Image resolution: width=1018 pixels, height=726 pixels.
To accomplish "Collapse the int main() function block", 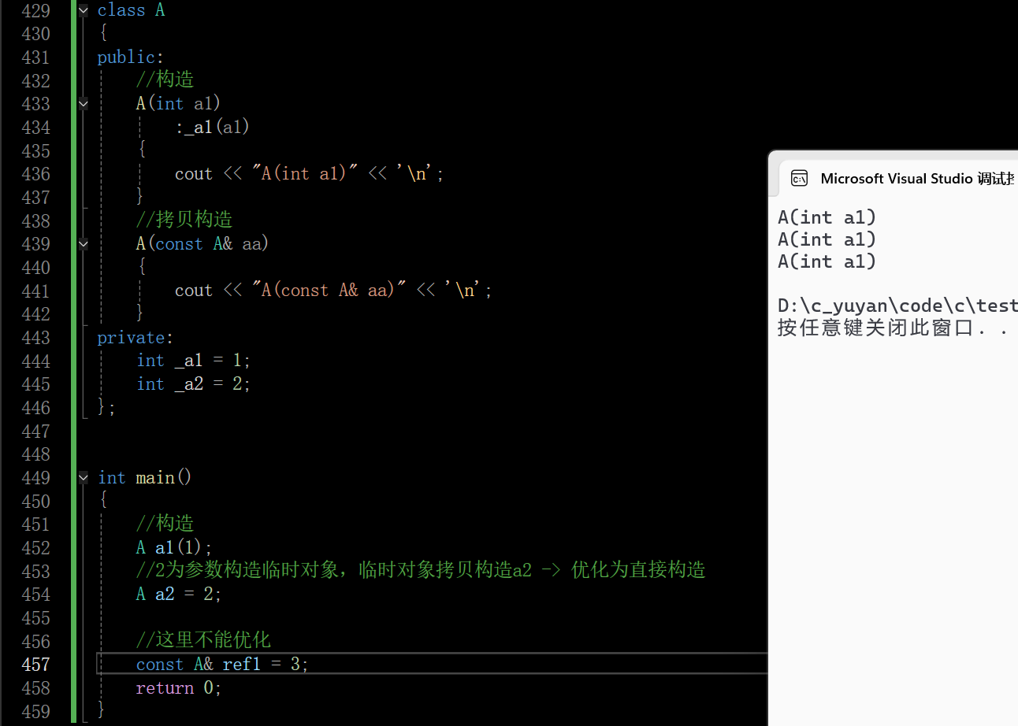I will pyautogui.click(x=84, y=478).
